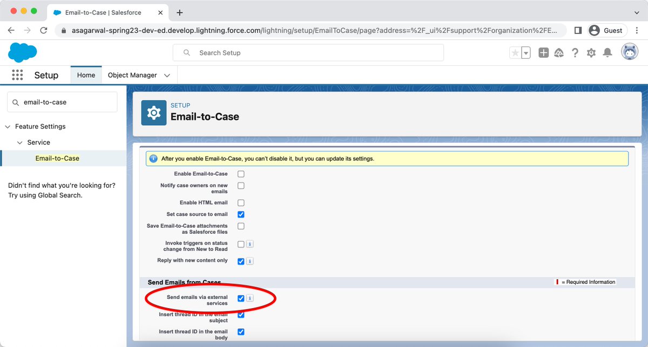Check Notify case owners on new emails

pyautogui.click(x=241, y=186)
